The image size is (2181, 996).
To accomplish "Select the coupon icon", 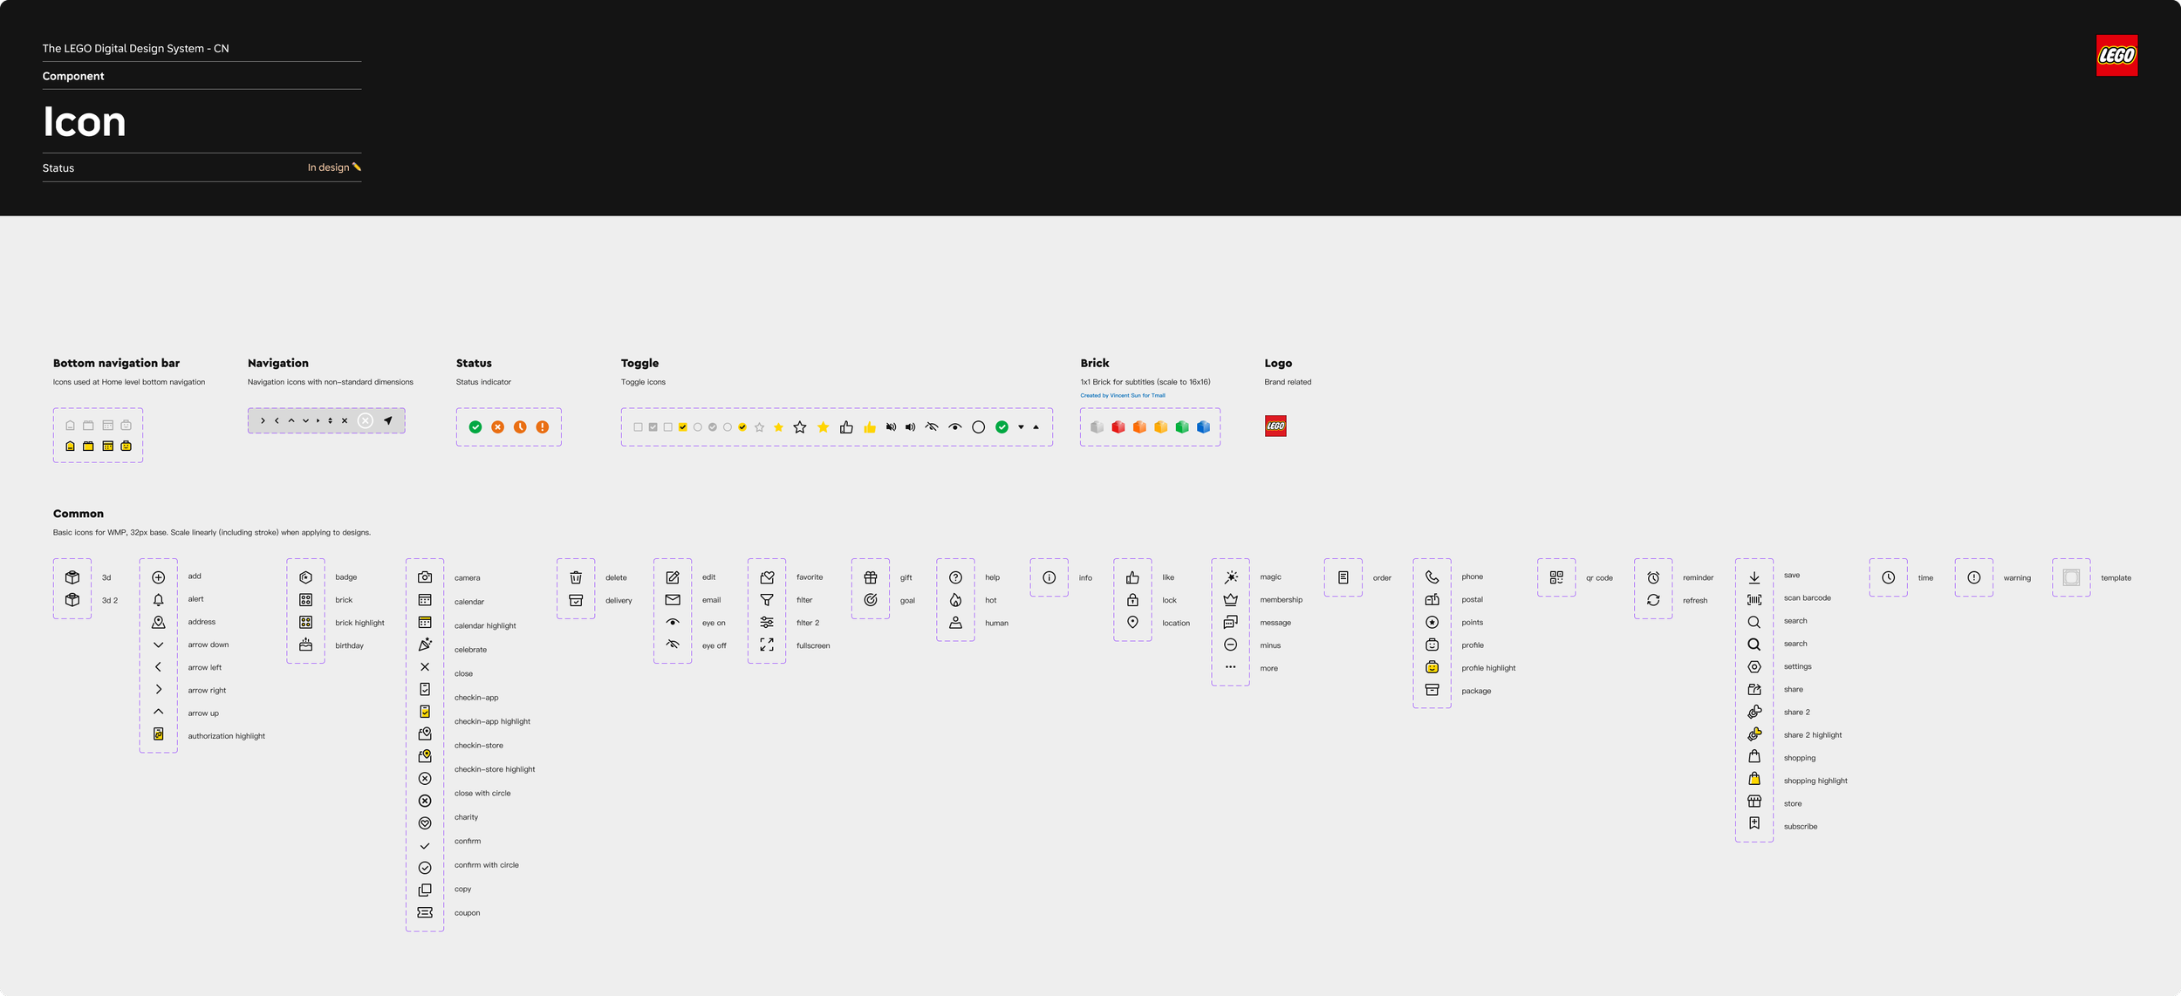I will (x=425, y=912).
